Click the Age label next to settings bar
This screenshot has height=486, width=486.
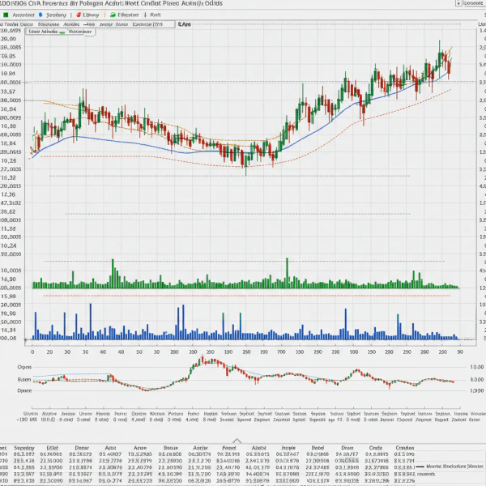coord(185,24)
